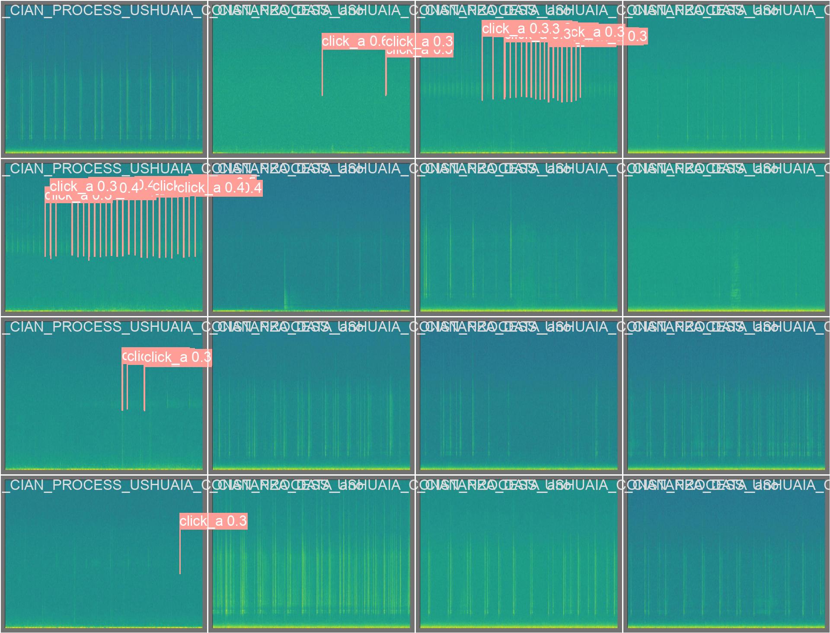830x633 pixels.
Task: Click the 'click_a 0.4' label in second-row first spectrogram
Action: click(210, 188)
